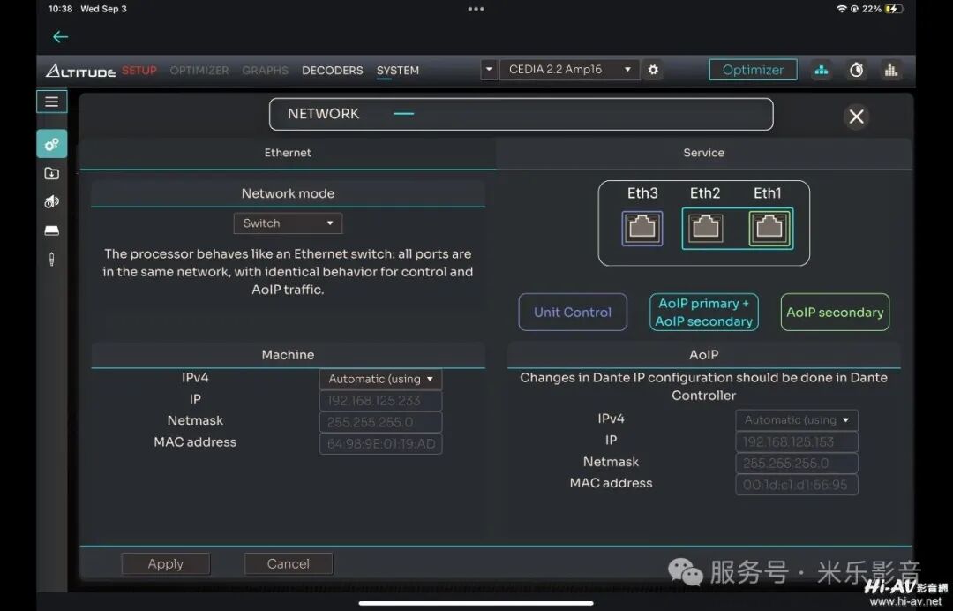Image resolution: width=953 pixels, height=611 pixels.
Task: Open the DECODERS menu
Action: tap(332, 71)
